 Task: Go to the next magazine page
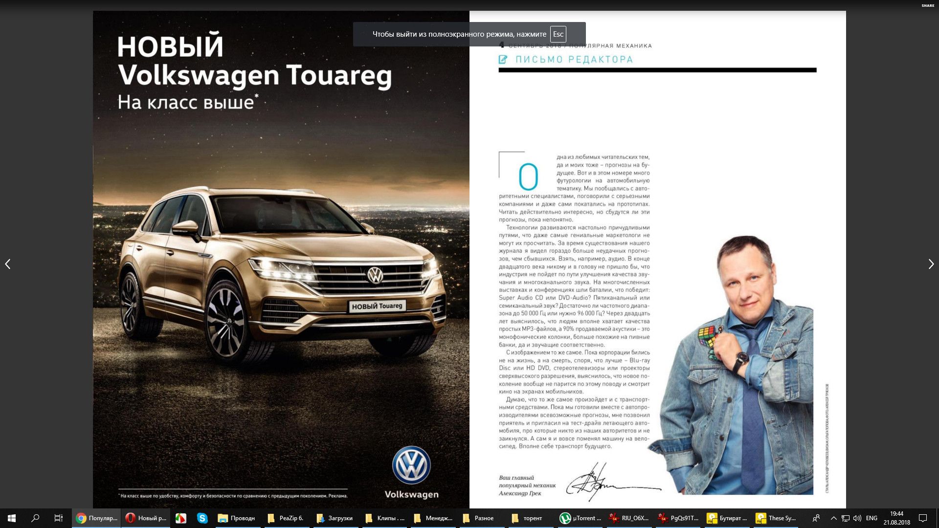931,264
